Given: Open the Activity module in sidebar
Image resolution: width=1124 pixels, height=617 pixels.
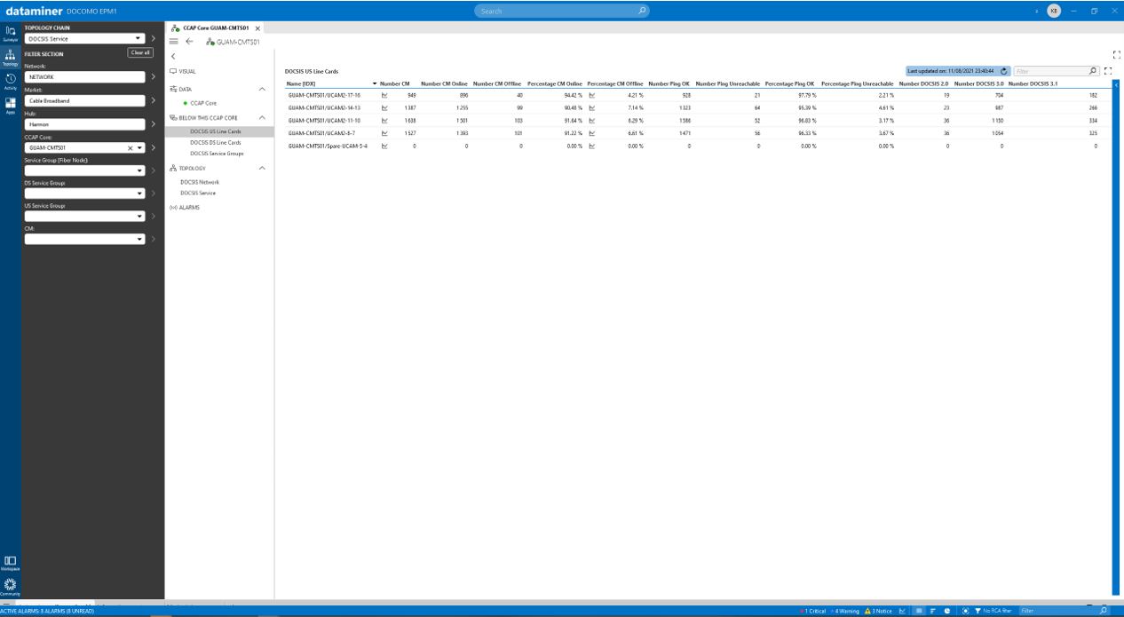Looking at the screenshot, I should click(10, 81).
